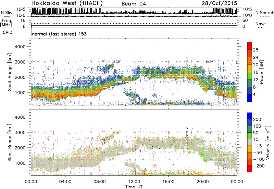Click the Power [dB] color bar
274x189 pixels.
coord(250,72)
